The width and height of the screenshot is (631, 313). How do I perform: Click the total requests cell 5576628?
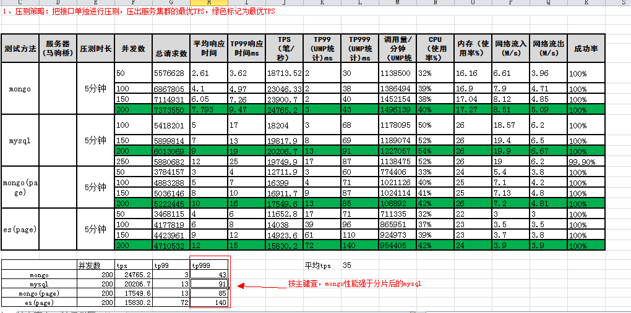[170, 73]
